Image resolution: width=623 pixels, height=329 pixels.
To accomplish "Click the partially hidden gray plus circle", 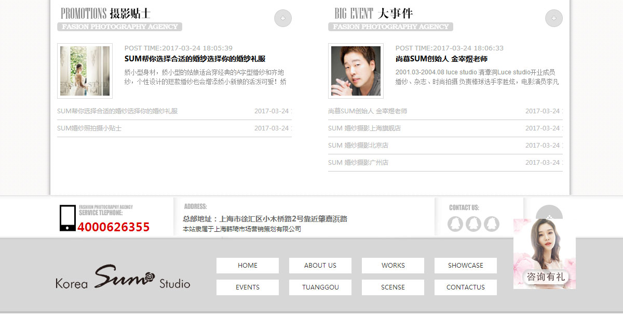I will pos(549,212).
